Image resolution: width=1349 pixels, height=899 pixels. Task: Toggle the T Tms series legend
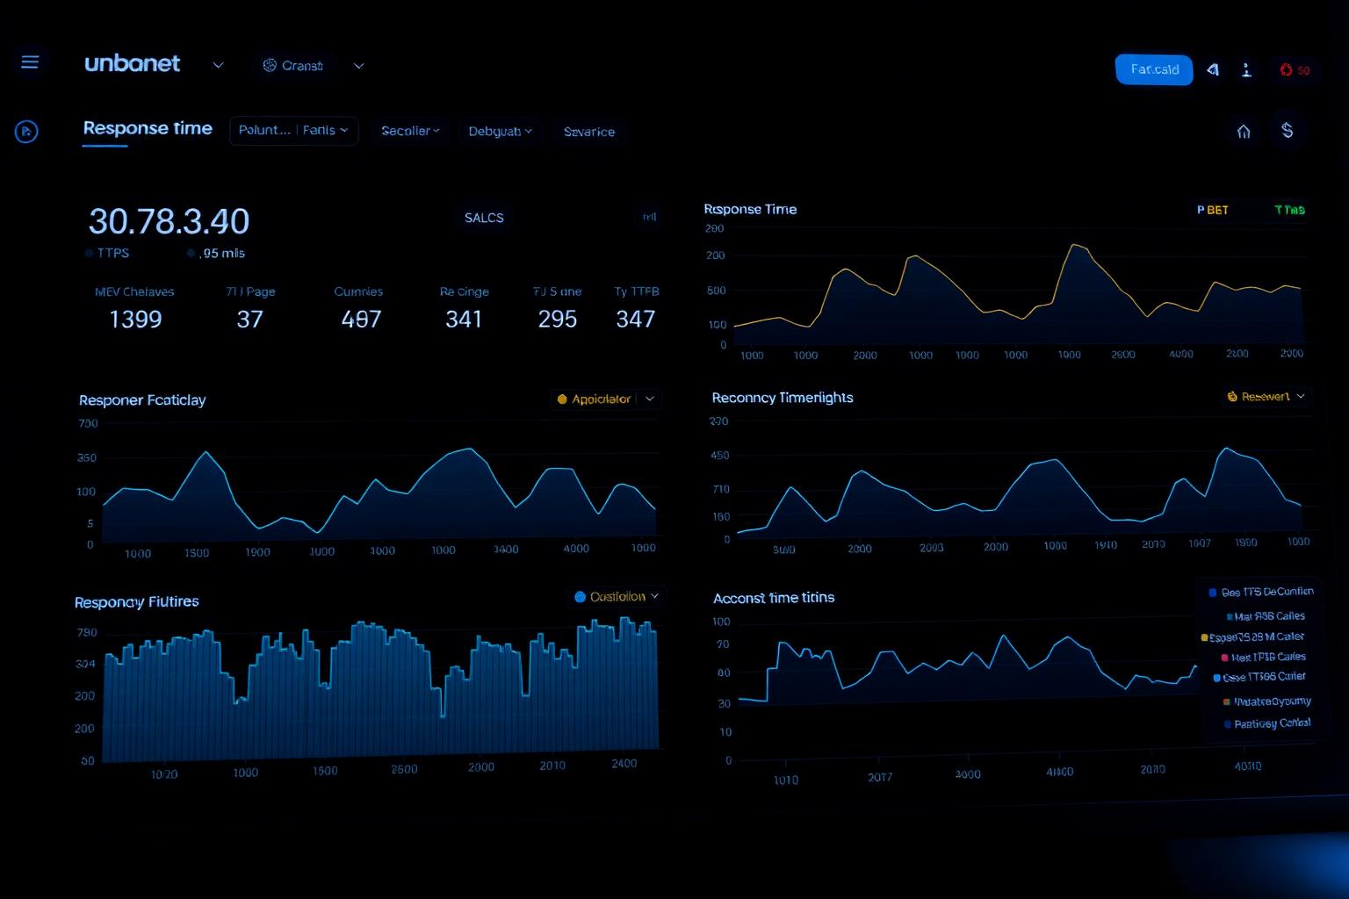[1289, 210]
